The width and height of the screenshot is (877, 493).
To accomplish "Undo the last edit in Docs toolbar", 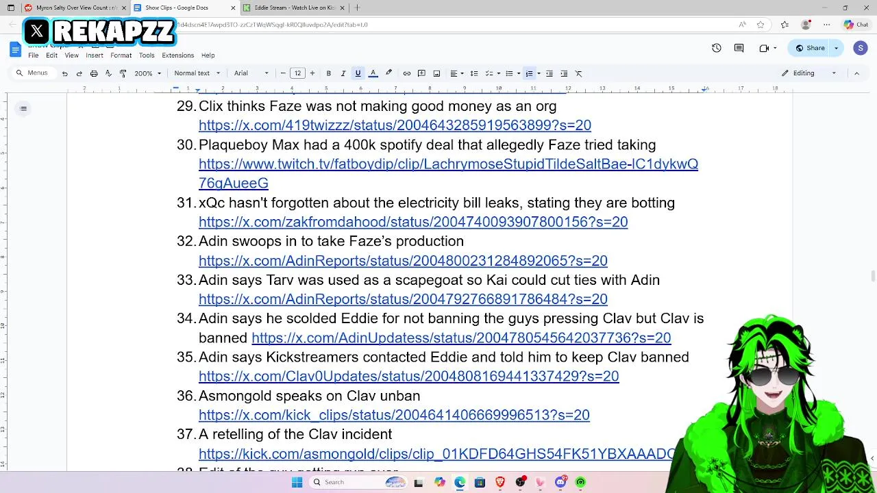I will tap(64, 73).
